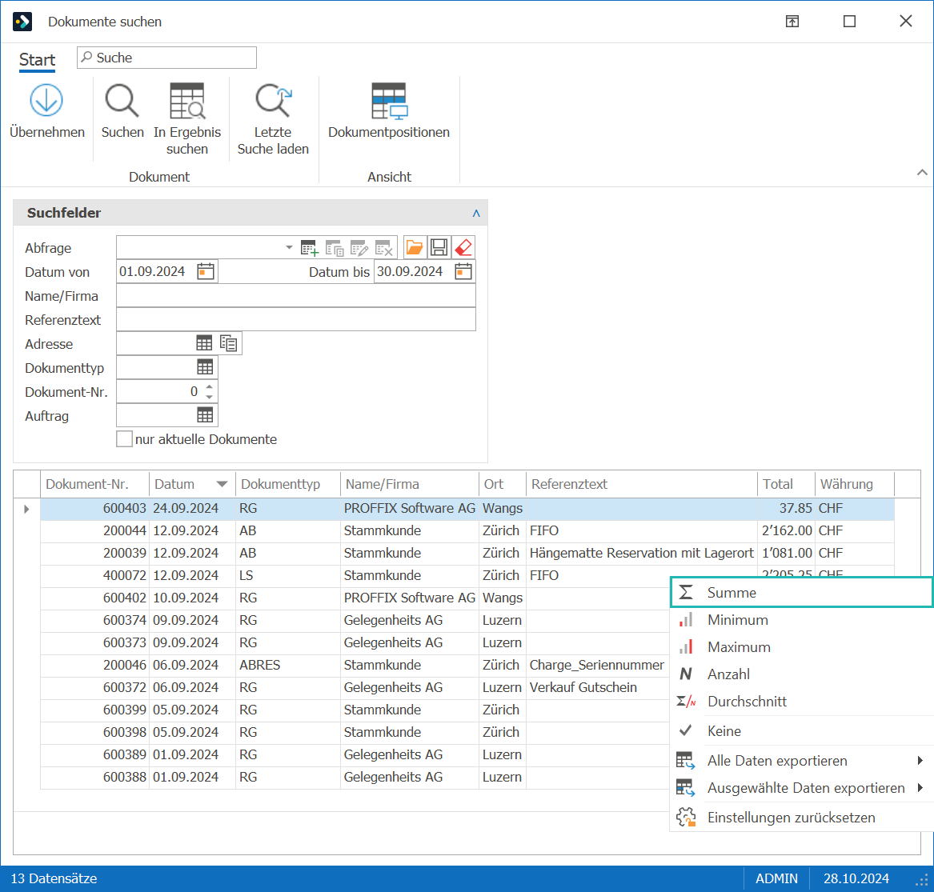Choose Keine in the context menu
The height and width of the screenshot is (892, 934).
click(x=802, y=731)
